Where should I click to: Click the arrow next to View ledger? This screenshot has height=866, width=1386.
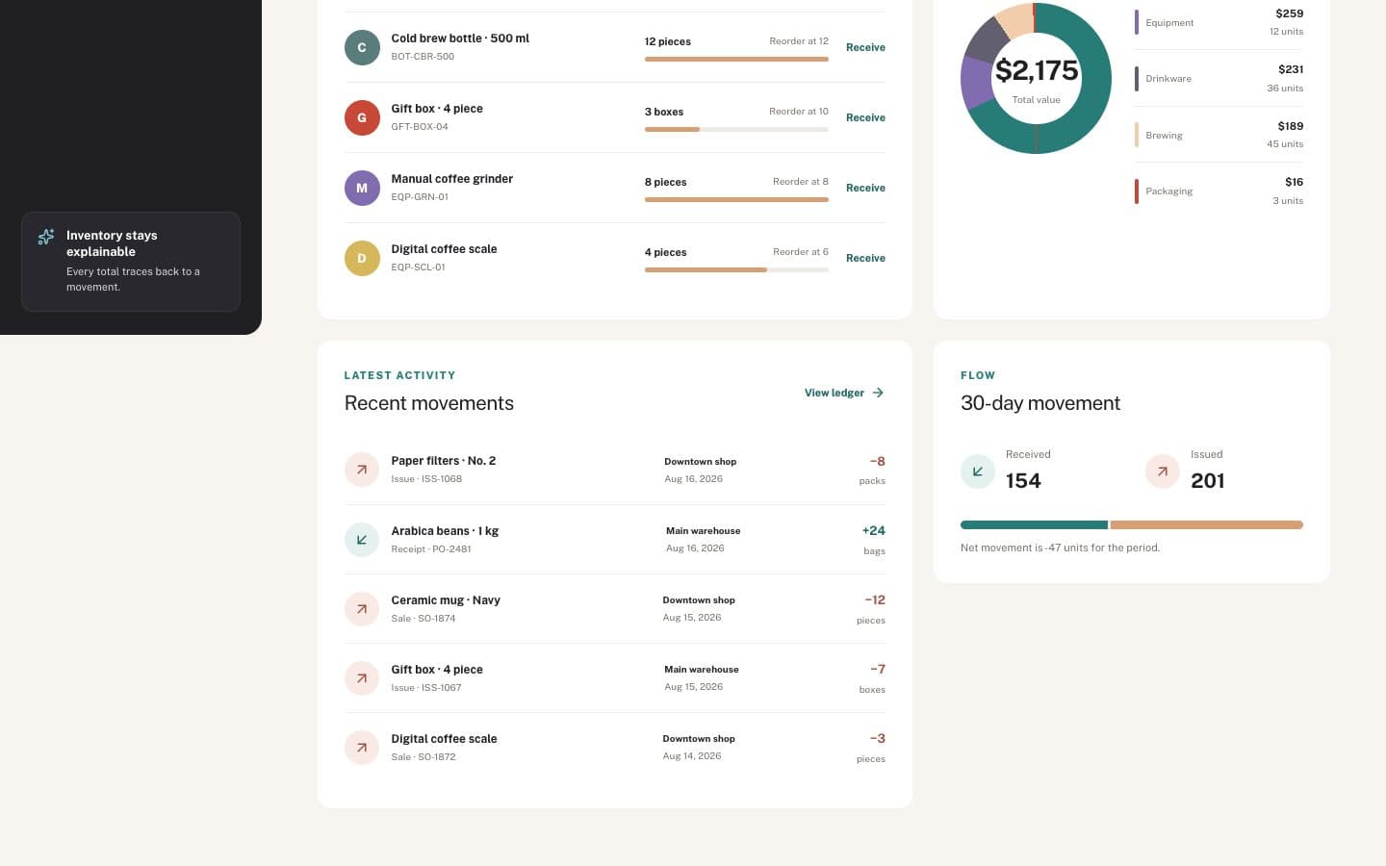click(878, 393)
